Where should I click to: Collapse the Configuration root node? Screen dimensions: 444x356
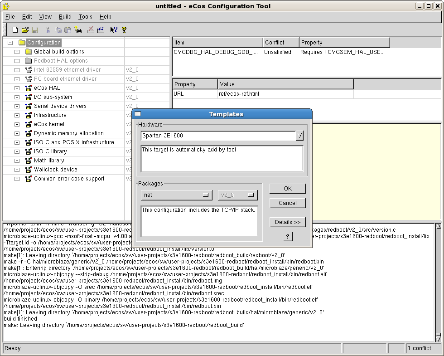[10, 43]
